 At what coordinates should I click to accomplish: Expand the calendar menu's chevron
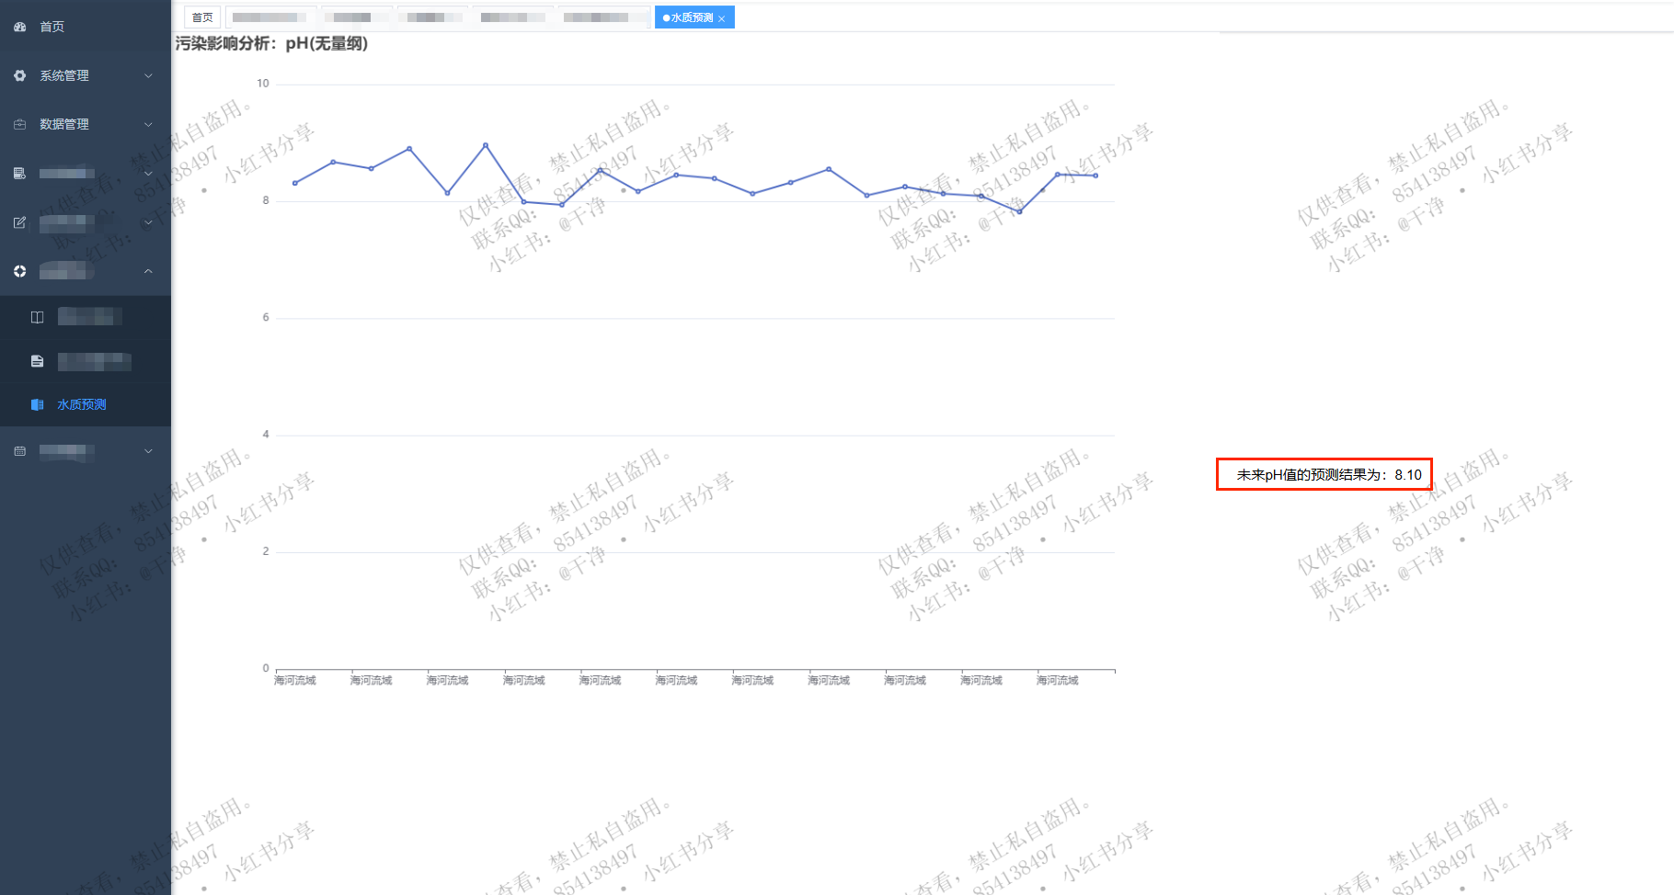[148, 451]
